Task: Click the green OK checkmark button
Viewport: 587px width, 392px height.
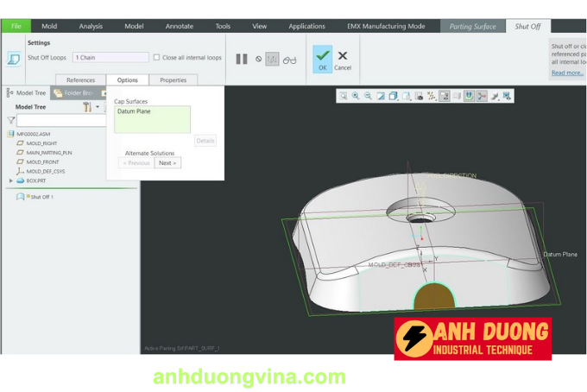Action: click(322, 59)
